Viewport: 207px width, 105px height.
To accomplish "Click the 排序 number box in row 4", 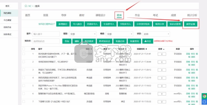I will coord(162,78).
